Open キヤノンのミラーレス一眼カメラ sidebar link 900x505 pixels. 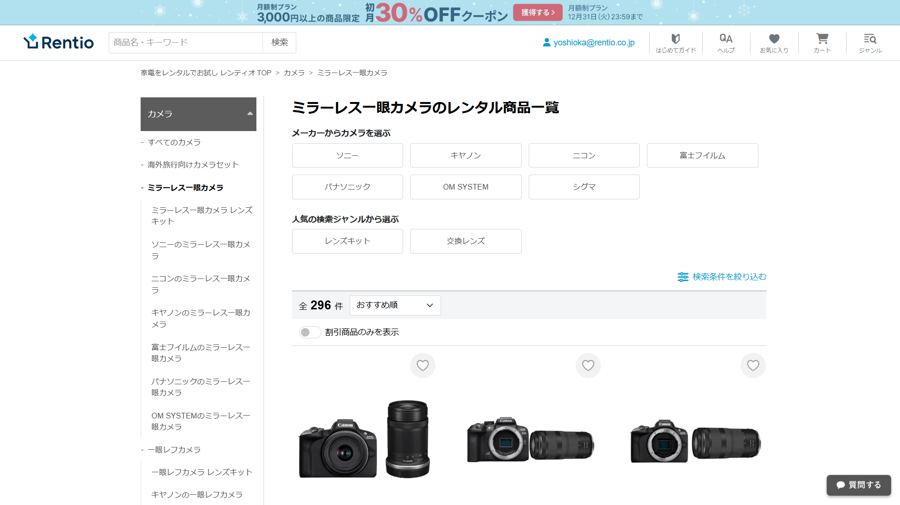[x=201, y=318]
